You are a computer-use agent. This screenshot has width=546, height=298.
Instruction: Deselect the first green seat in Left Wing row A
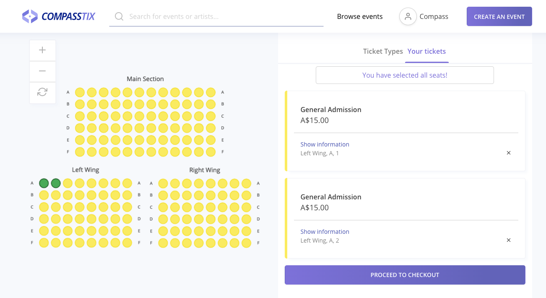coord(44,183)
